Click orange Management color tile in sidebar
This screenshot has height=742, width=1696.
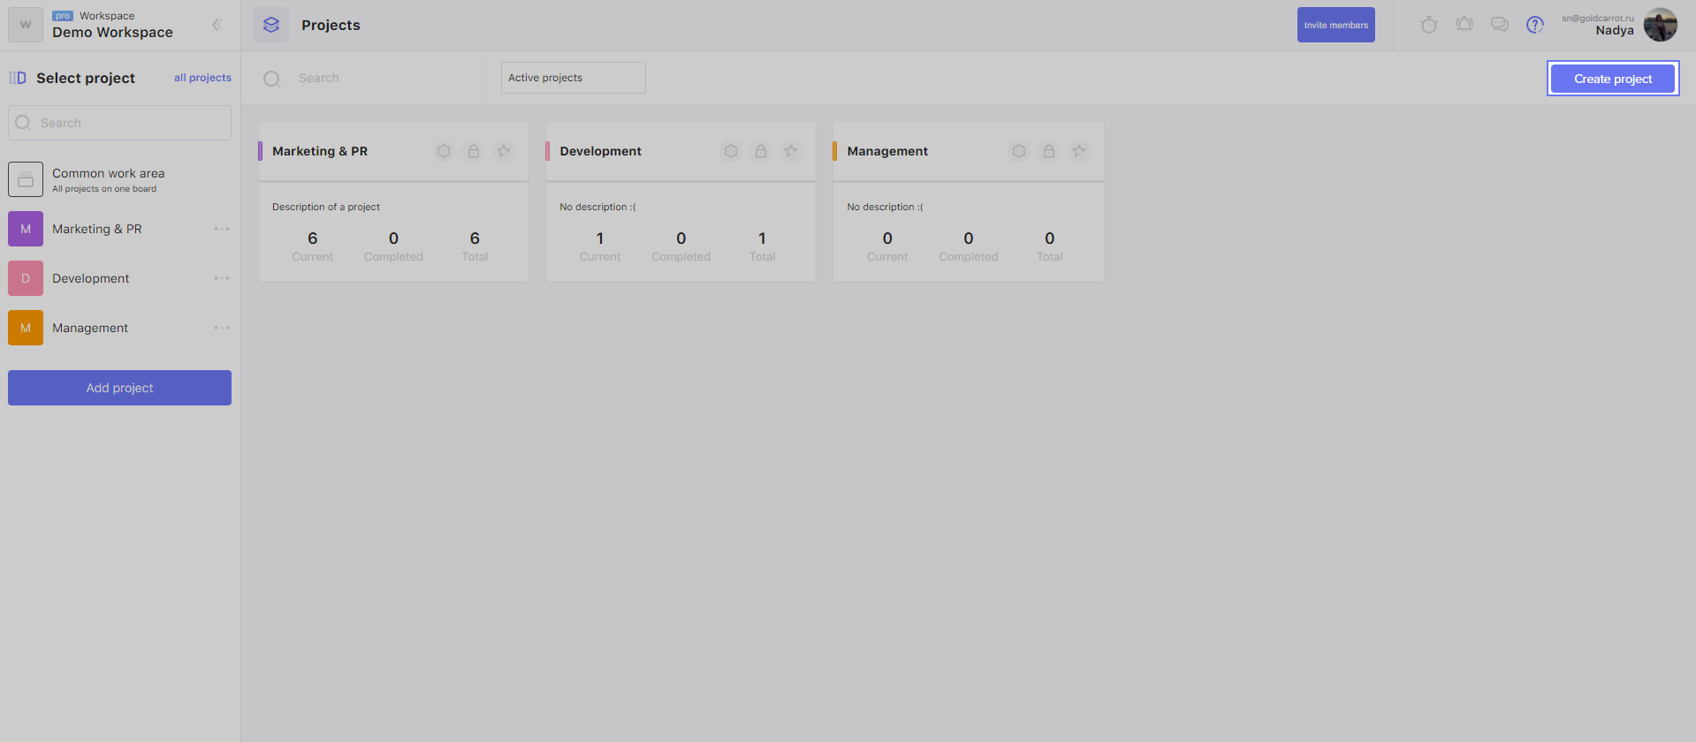tap(26, 328)
